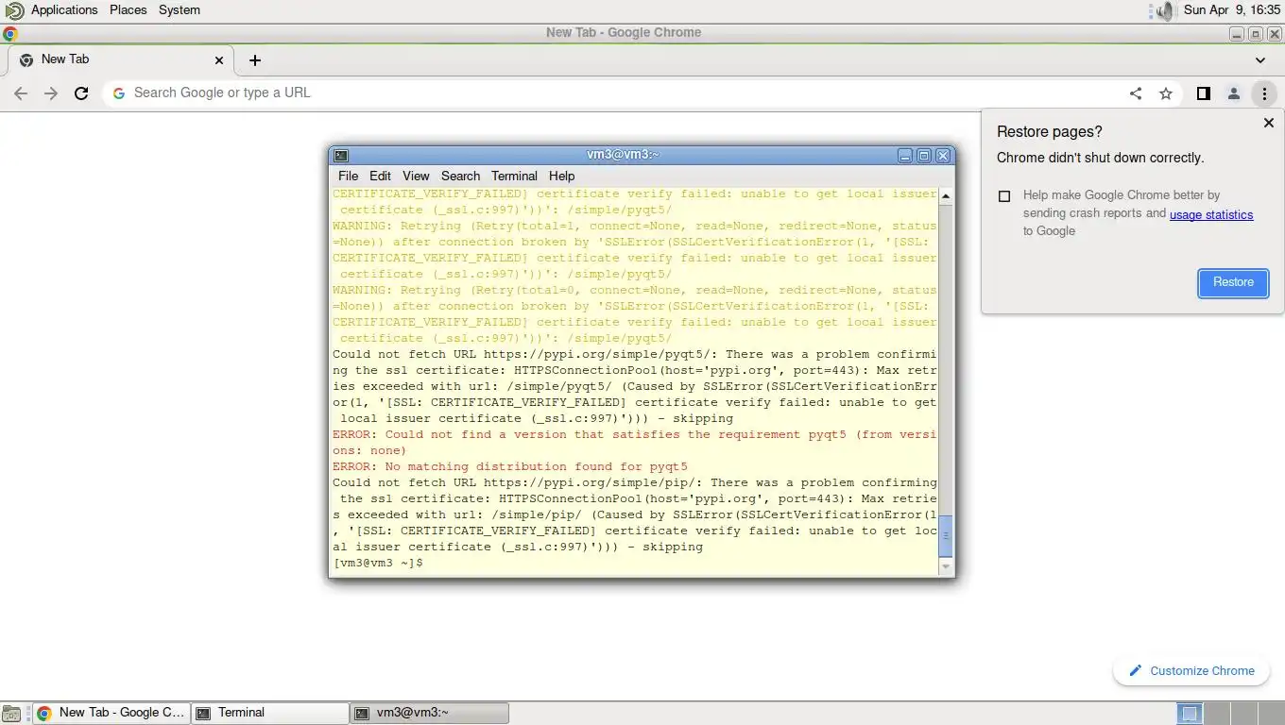Screen dimensions: 1285x725
Task: Click show desktop icon in bottom panel
Action: pyautogui.click(x=10, y=714)
